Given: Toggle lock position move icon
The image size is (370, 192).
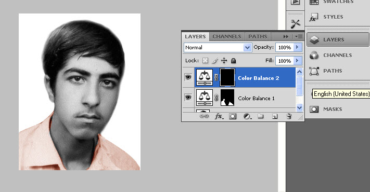Looking at the screenshot, I should coord(224,61).
